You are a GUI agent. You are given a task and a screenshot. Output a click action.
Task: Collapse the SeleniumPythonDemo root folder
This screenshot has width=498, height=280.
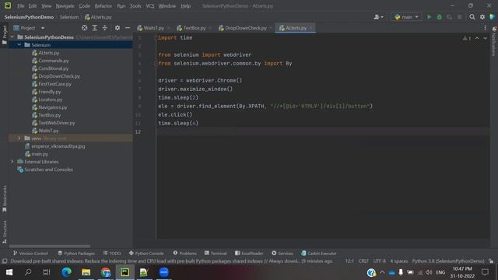coord(12,37)
